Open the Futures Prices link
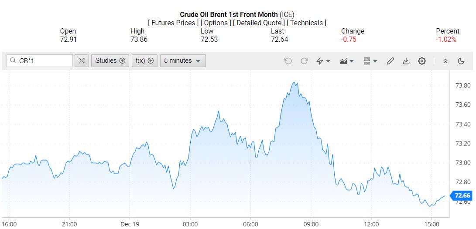This screenshot has height=229, width=476. (173, 23)
